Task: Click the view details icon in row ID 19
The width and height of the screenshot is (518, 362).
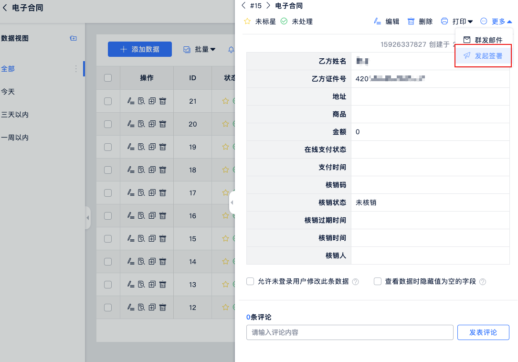Action: [141, 147]
